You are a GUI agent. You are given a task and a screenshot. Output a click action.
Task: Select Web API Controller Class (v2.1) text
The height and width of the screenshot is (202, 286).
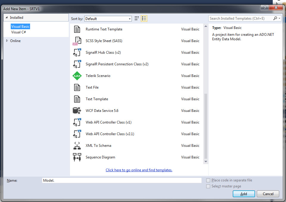(110, 134)
